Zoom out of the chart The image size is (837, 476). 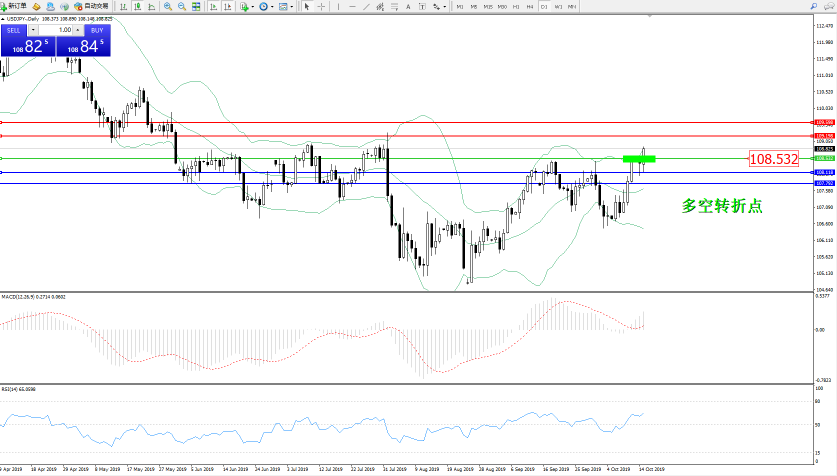click(182, 6)
